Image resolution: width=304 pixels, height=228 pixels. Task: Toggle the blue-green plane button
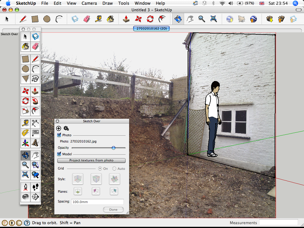(114, 191)
